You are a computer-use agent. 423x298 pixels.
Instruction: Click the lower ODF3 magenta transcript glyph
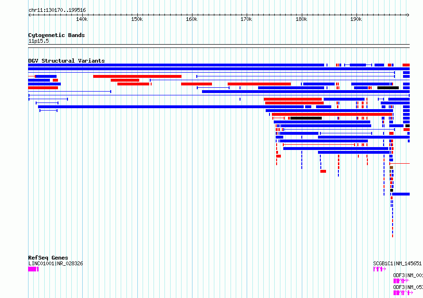click(403, 293)
